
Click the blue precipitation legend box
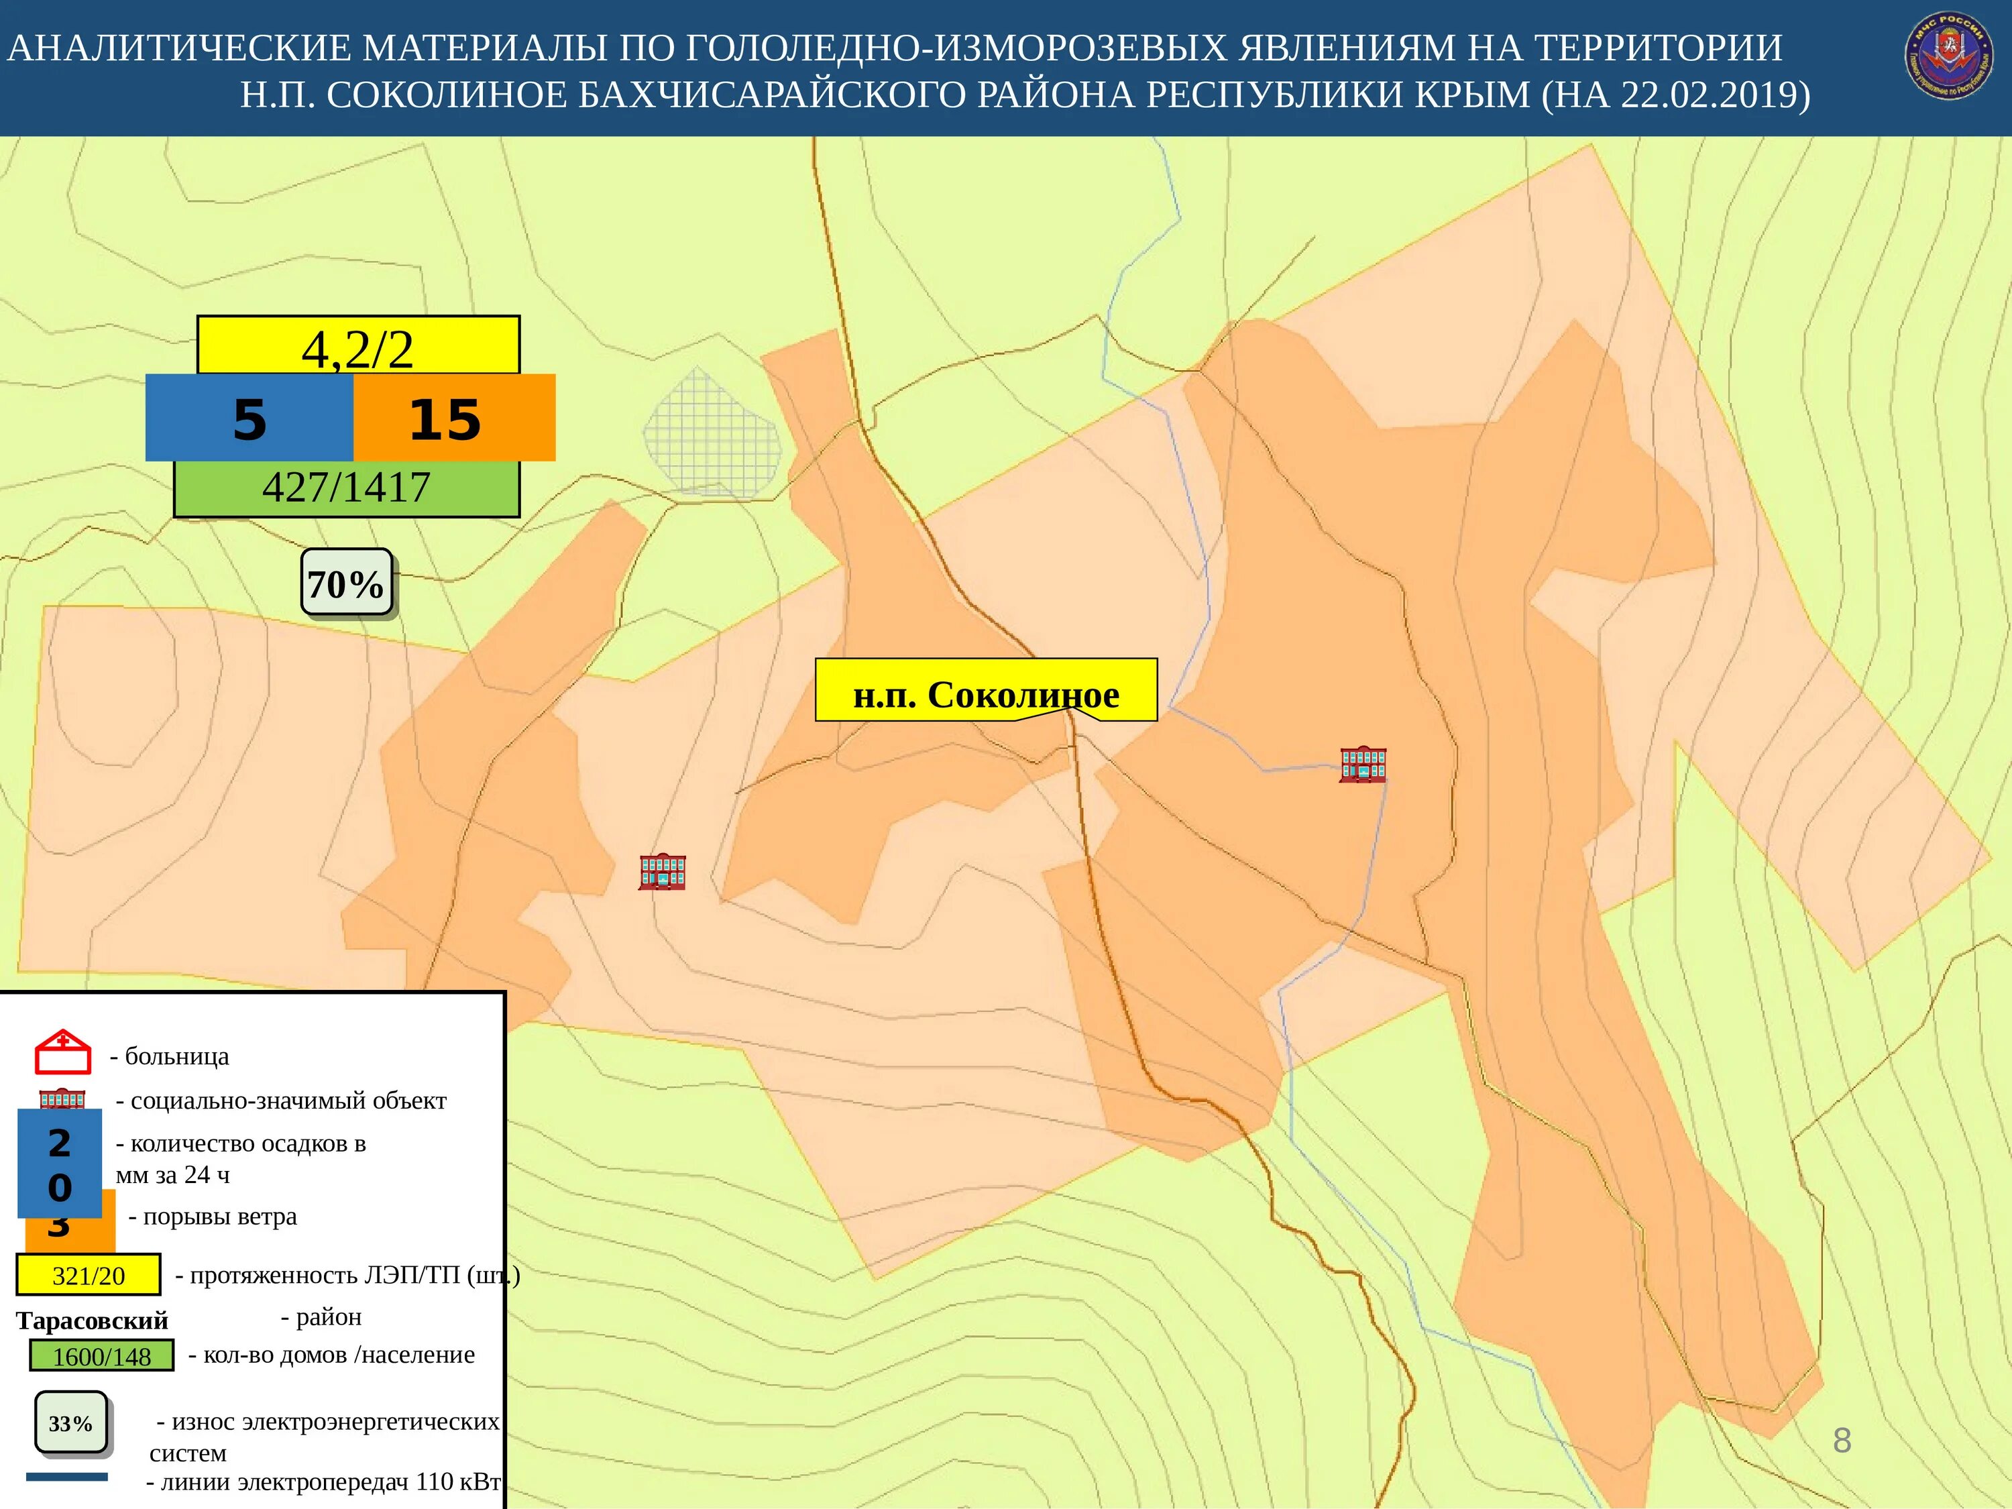[x=59, y=1164]
